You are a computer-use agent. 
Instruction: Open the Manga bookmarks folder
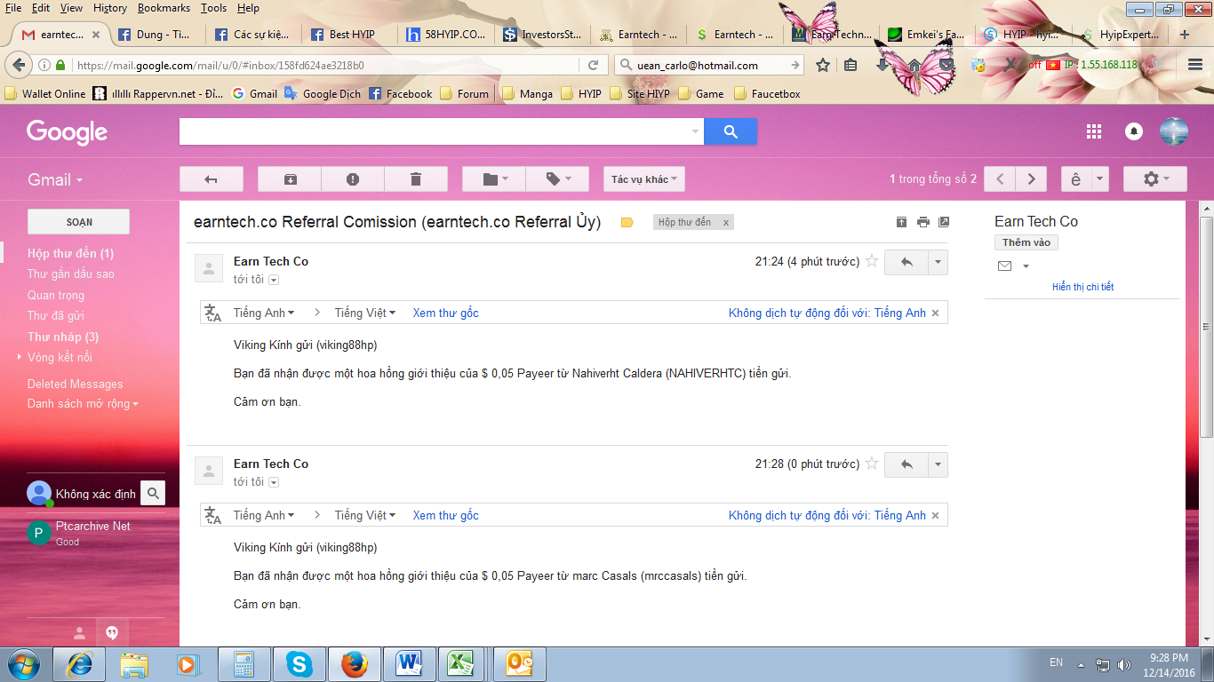[527, 93]
